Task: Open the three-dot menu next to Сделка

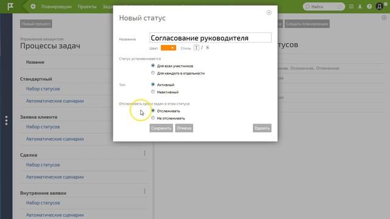Action: point(144,153)
